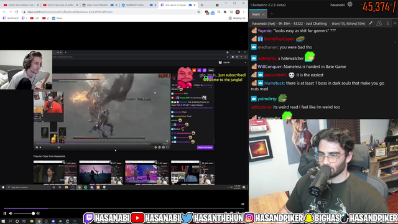
Task: Close the Chatterino 'main' tab
Action: pyautogui.click(x=264, y=14)
